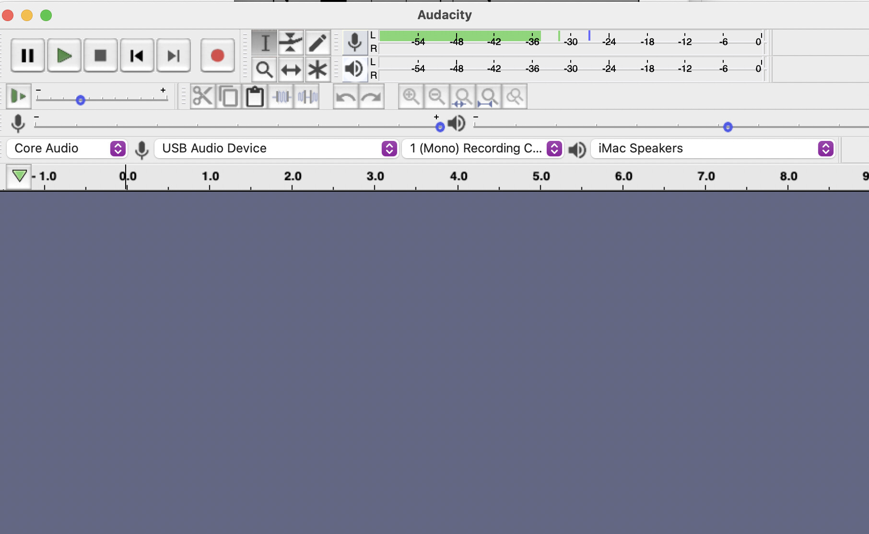Click Fit Selection to Width zoom icon
Viewport: 869px width, 534px height.
[x=463, y=96]
